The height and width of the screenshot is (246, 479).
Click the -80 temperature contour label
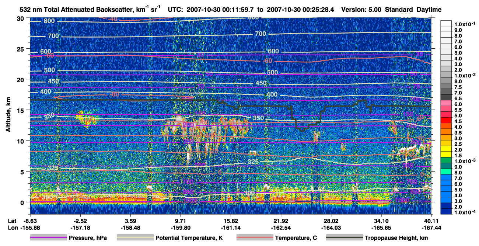pos(114,94)
